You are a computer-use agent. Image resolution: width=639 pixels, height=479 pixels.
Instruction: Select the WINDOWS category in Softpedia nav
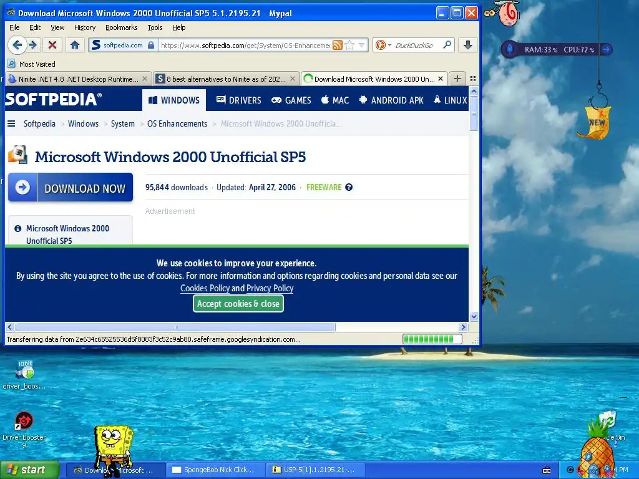[174, 100]
